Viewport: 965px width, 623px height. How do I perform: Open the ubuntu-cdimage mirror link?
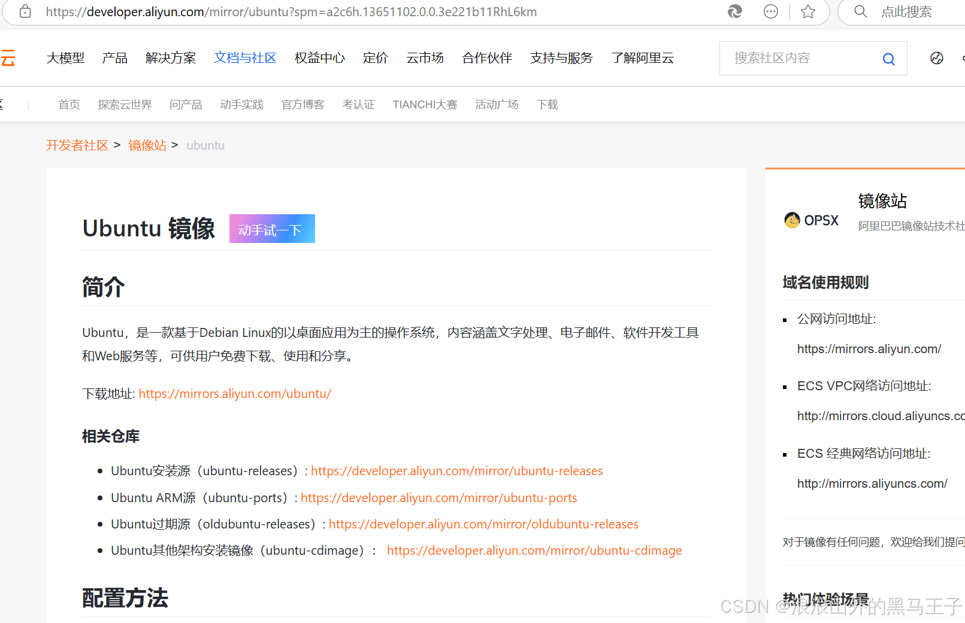pyautogui.click(x=534, y=551)
